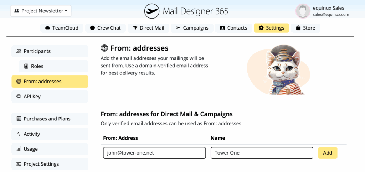Show the Usage statistics page
Viewport: 365px width, 172px height.
(50, 149)
